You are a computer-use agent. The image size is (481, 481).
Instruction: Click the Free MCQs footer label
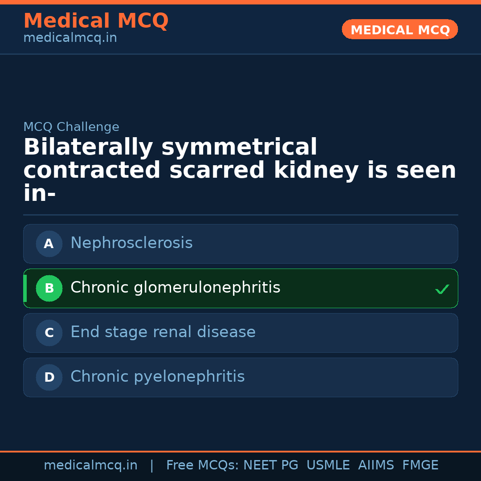pyautogui.click(x=202, y=465)
